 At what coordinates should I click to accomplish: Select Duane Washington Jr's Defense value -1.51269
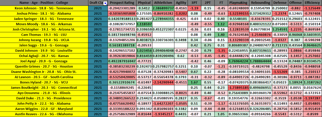(280, 72)
